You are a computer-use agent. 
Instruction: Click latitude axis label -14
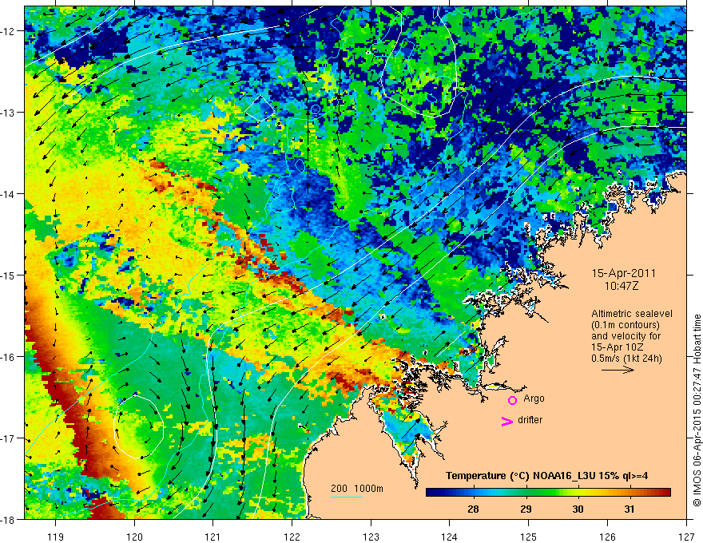(x=8, y=194)
